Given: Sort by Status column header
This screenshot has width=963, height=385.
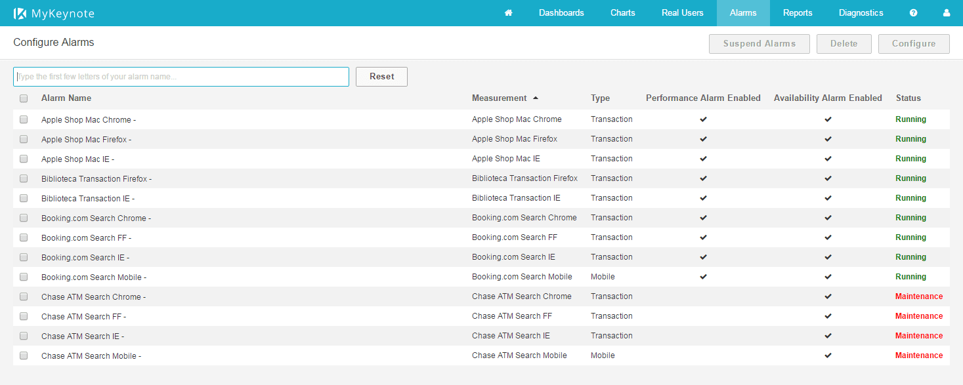Looking at the screenshot, I should (x=909, y=98).
